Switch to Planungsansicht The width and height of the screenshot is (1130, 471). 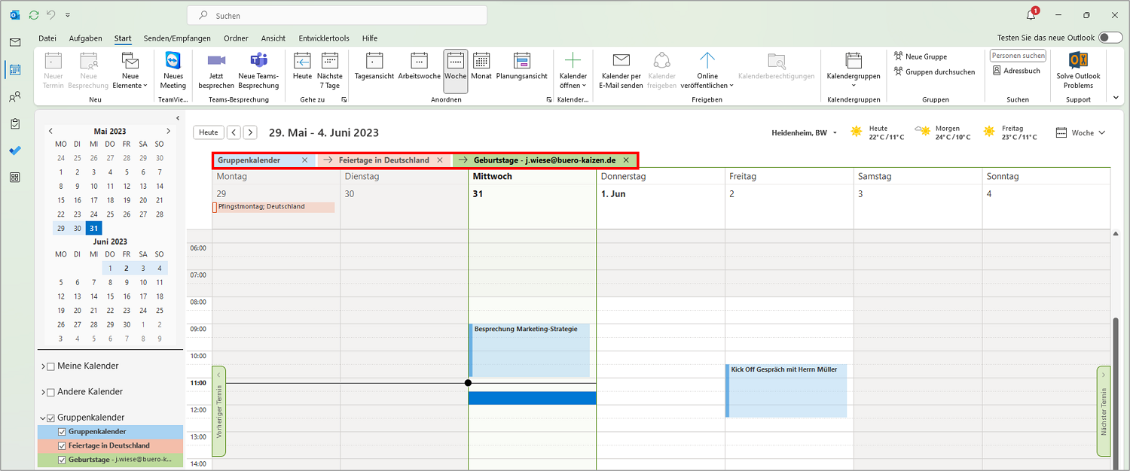point(522,67)
